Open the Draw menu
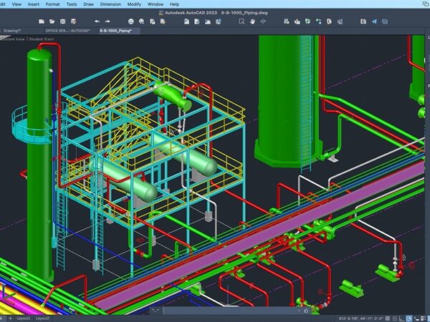 point(88,4)
